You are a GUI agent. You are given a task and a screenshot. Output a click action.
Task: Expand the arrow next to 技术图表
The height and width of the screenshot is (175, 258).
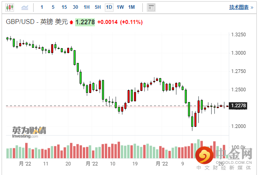(x=251, y=7)
